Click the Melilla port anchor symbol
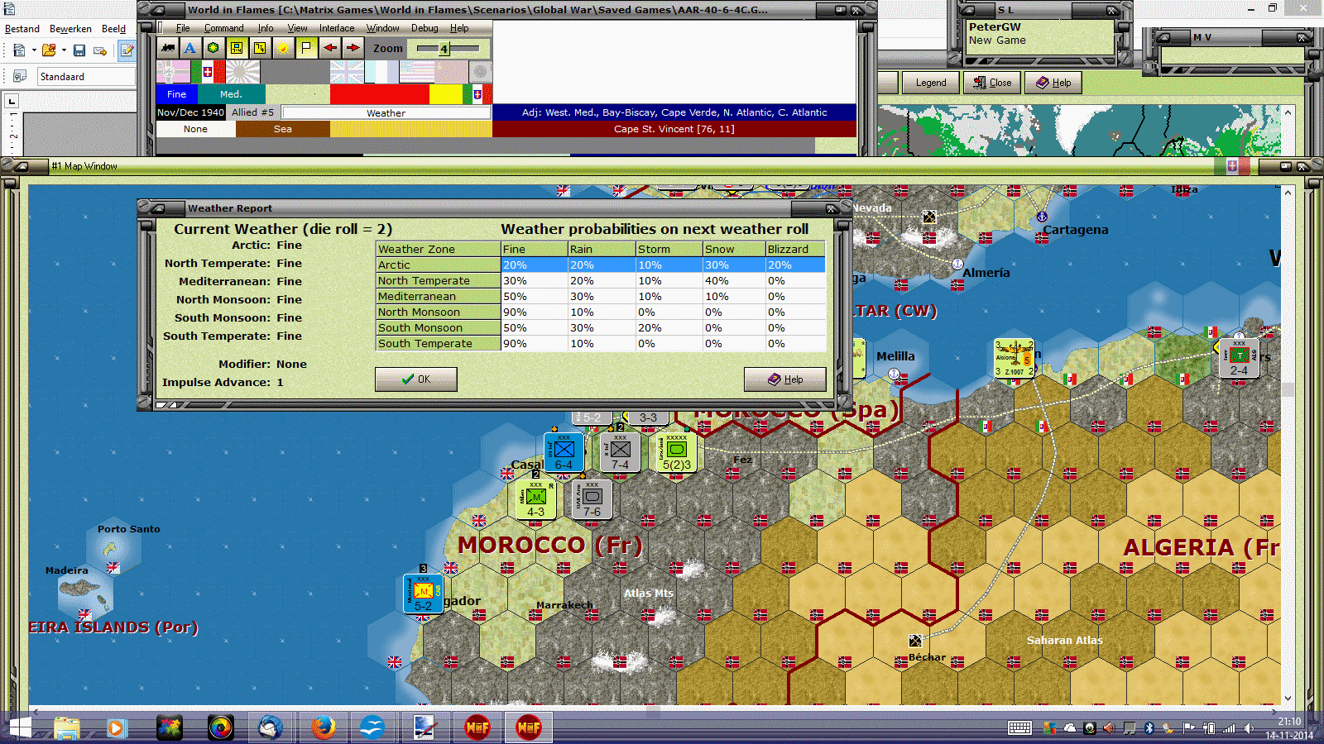This screenshot has width=1324, height=744. (x=895, y=374)
